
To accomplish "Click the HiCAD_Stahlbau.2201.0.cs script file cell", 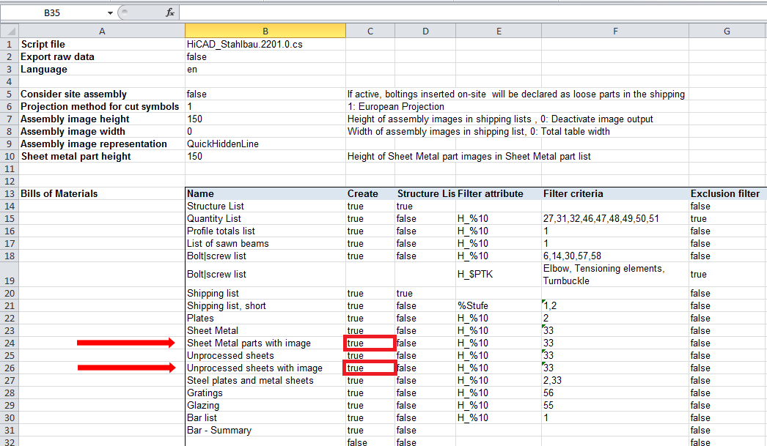I will (265, 45).
